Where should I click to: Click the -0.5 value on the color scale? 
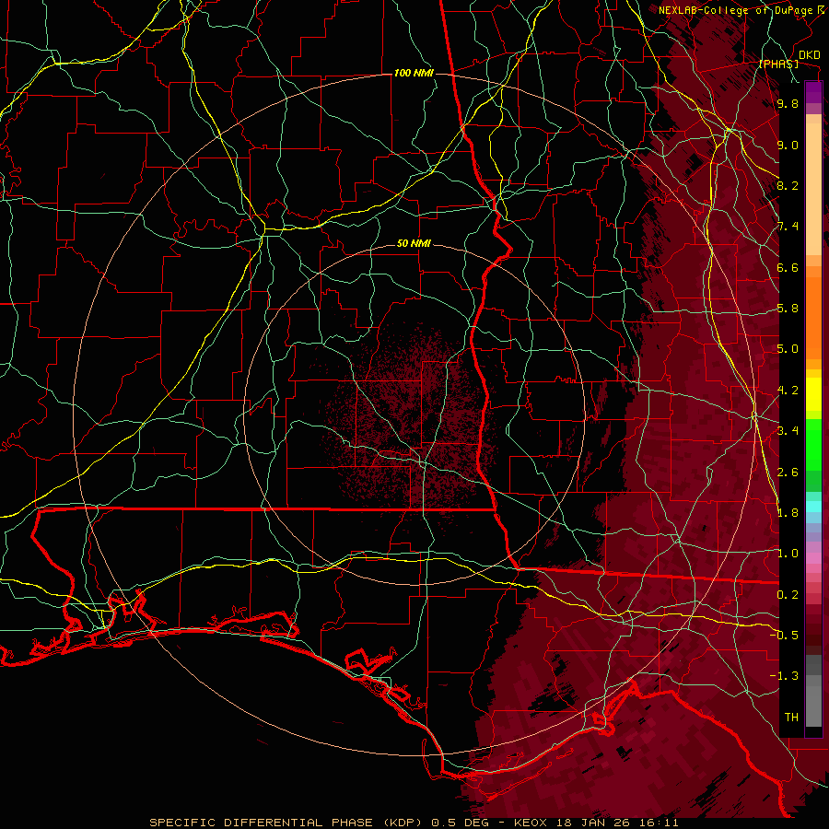(x=784, y=636)
